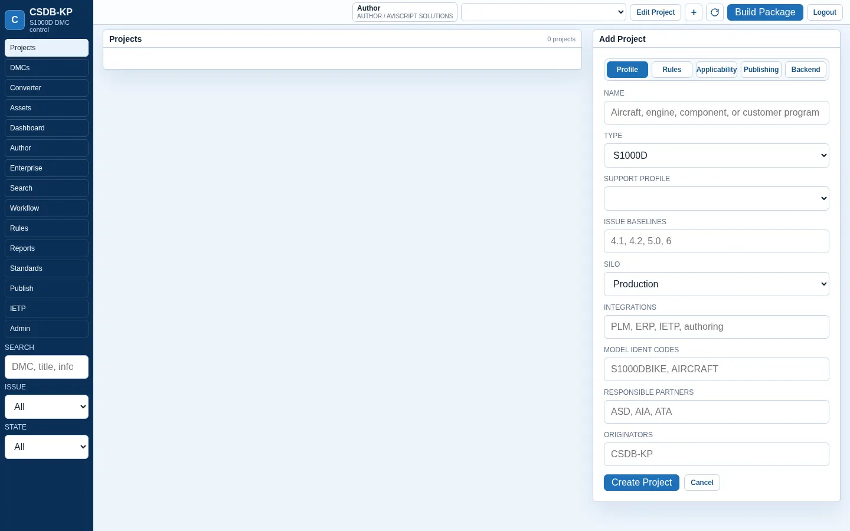
Task: Open Standards in the sidebar
Action: tap(47, 268)
